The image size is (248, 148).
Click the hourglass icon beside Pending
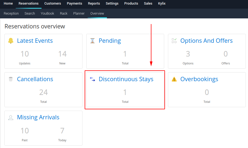93,41
